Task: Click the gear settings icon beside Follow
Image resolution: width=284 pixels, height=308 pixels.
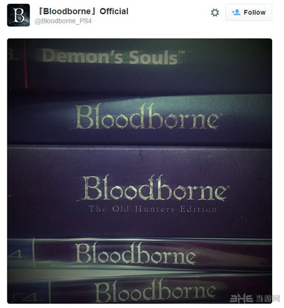Action: [x=215, y=13]
